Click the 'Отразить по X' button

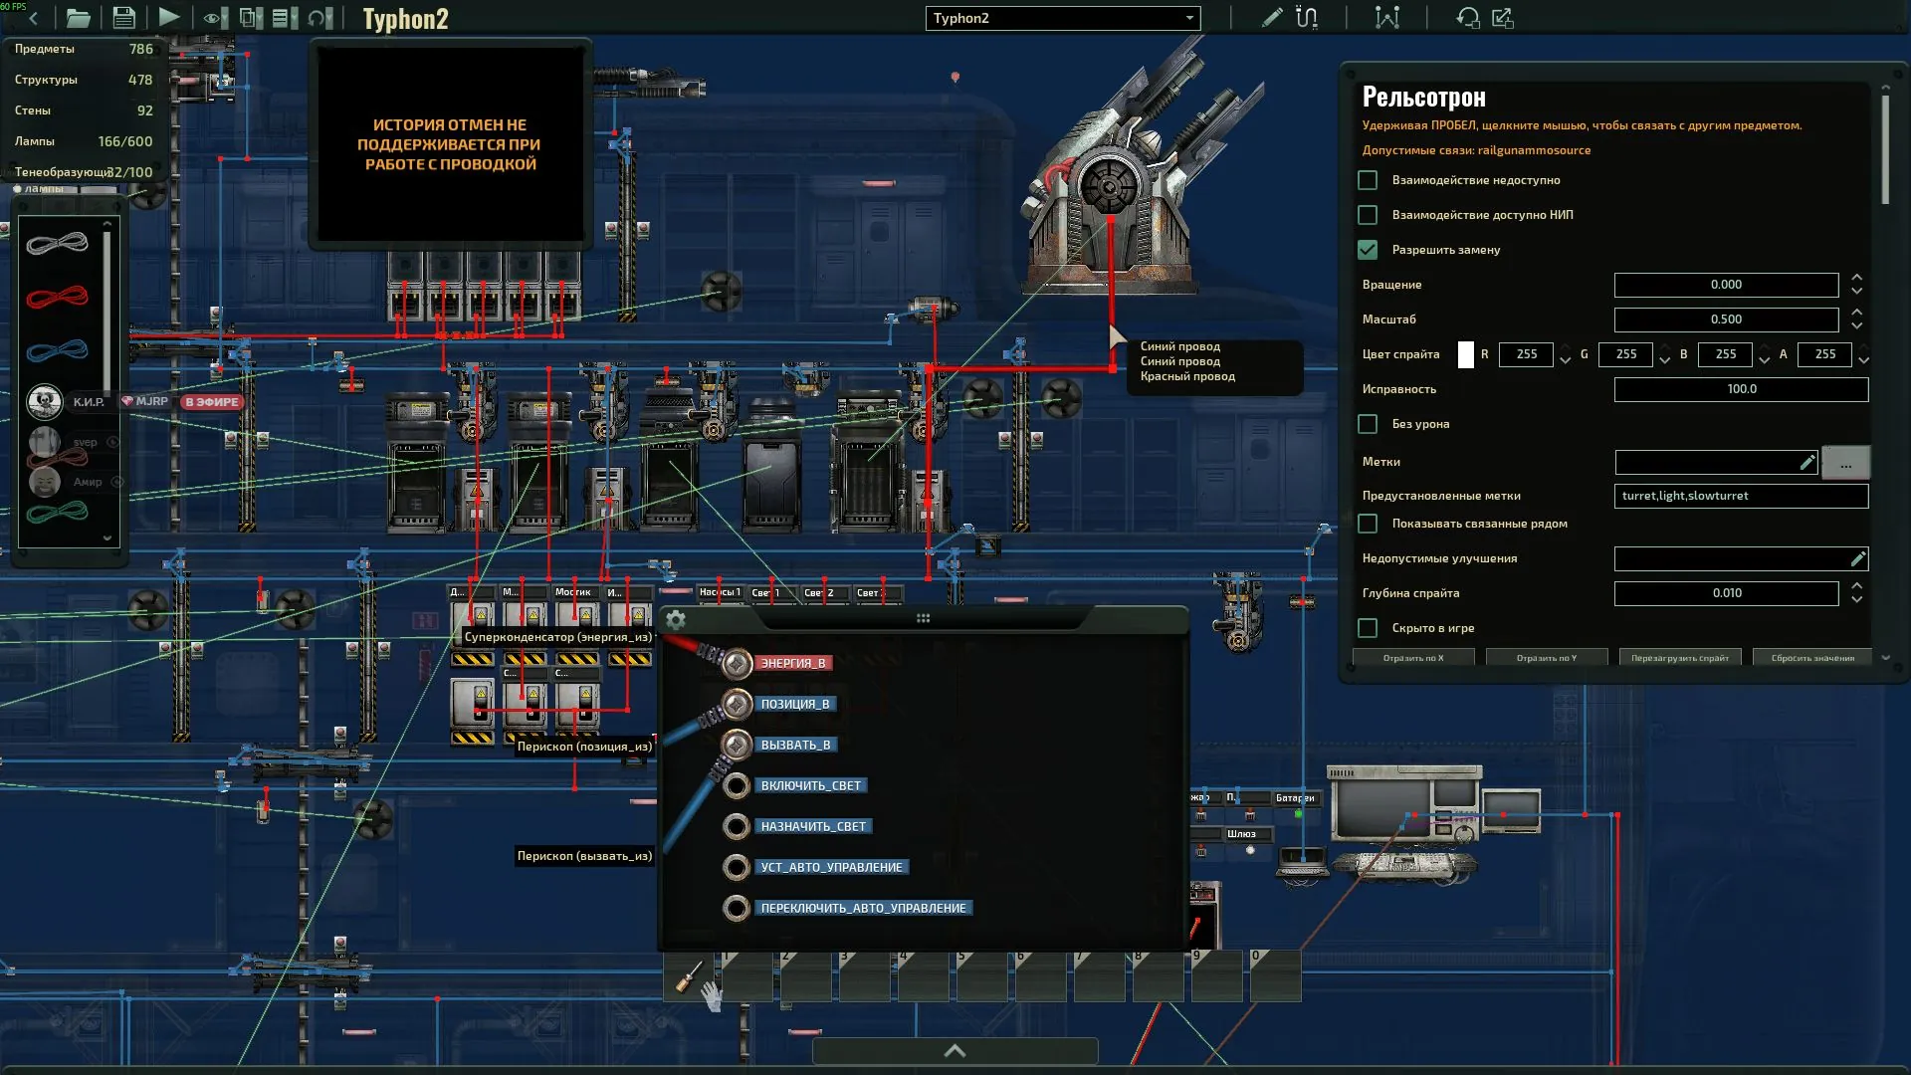tap(1412, 658)
